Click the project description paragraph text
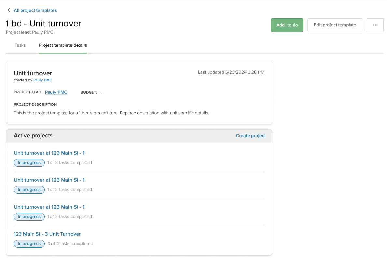 coord(111,113)
